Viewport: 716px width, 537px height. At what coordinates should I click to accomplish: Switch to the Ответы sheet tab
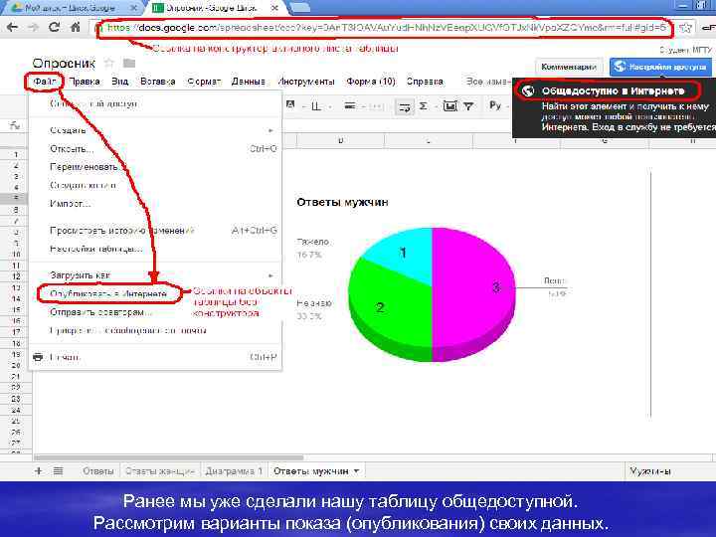pos(97,470)
